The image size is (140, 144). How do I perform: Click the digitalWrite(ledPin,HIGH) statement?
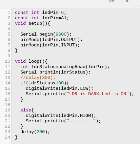[x=61, y=116]
